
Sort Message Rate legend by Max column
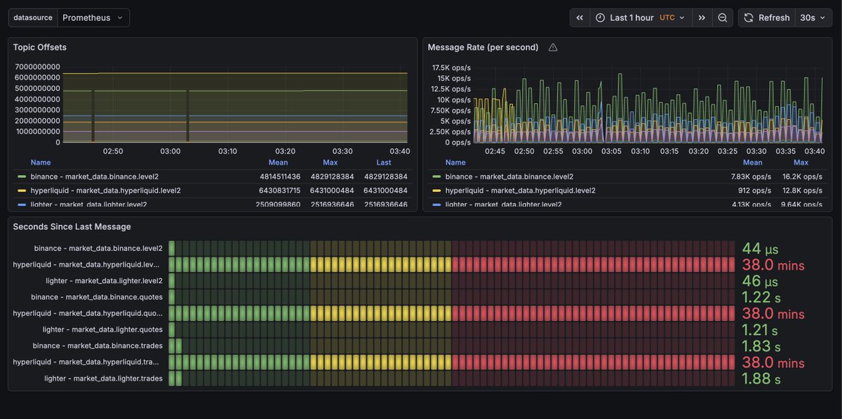coord(801,163)
